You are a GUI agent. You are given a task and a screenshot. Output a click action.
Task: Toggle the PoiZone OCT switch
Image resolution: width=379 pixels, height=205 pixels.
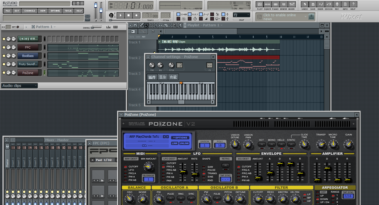262,145
